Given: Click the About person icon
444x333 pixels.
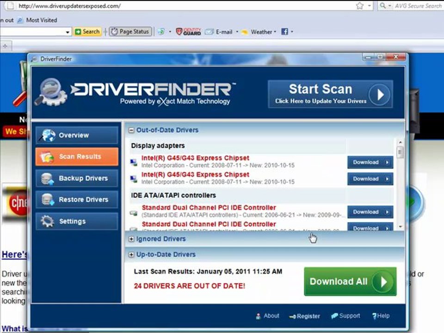Looking at the screenshot, I should (258, 316).
